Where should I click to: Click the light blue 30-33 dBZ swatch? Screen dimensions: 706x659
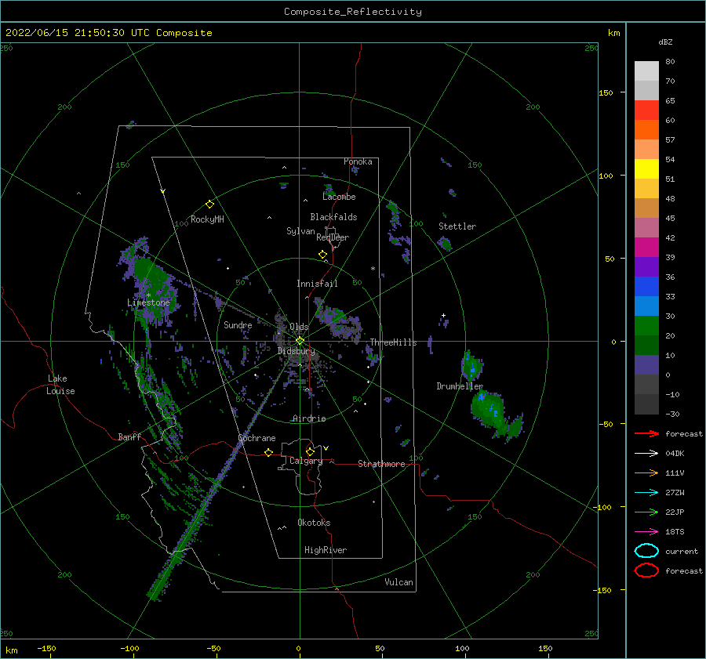click(x=646, y=306)
